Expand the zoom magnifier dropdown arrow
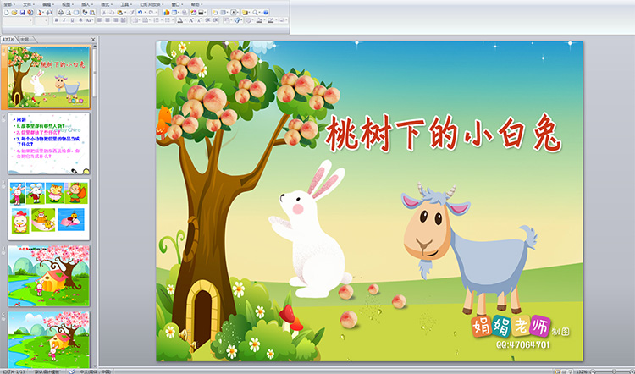Image resolution: width=635 pixels, height=374 pixels. 260,13
